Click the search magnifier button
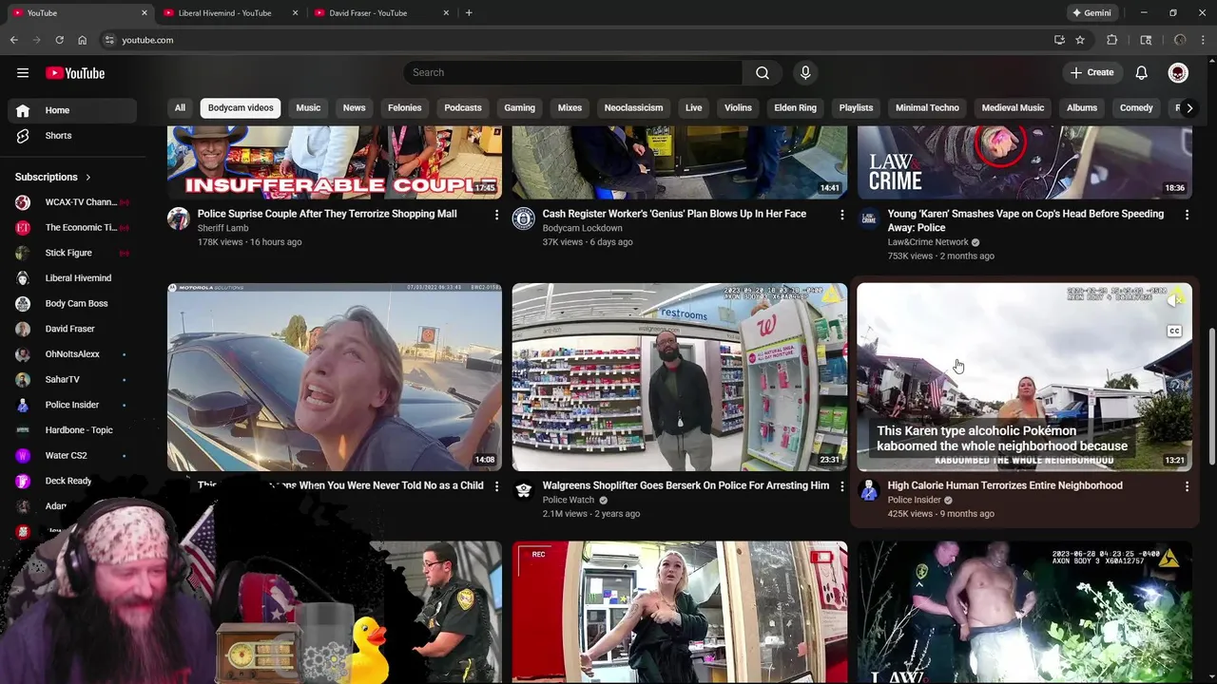The width and height of the screenshot is (1217, 684). click(763, 73)
